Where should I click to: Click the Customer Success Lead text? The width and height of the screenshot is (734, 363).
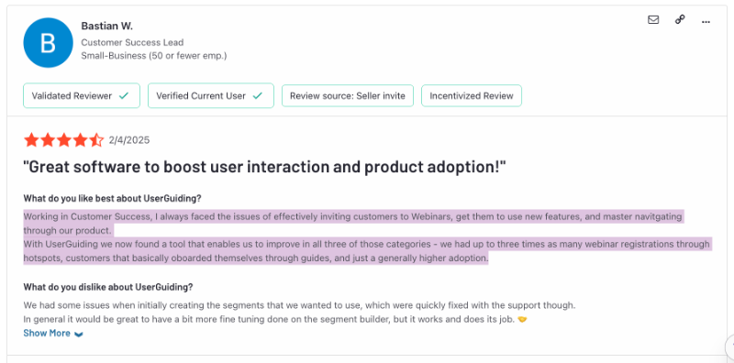(132, 42)
